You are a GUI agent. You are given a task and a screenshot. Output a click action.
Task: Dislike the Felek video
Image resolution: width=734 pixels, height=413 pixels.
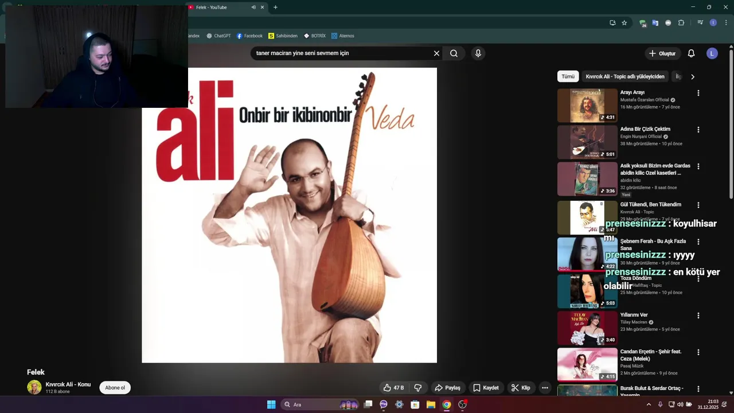point(418,388)
